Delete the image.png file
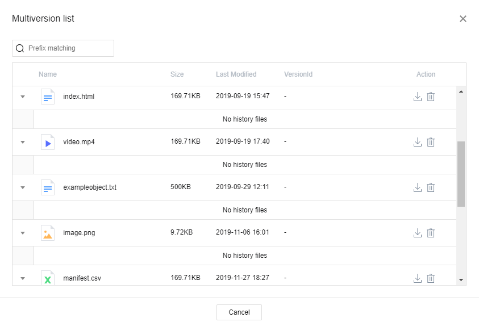 [x=431, y=233]
